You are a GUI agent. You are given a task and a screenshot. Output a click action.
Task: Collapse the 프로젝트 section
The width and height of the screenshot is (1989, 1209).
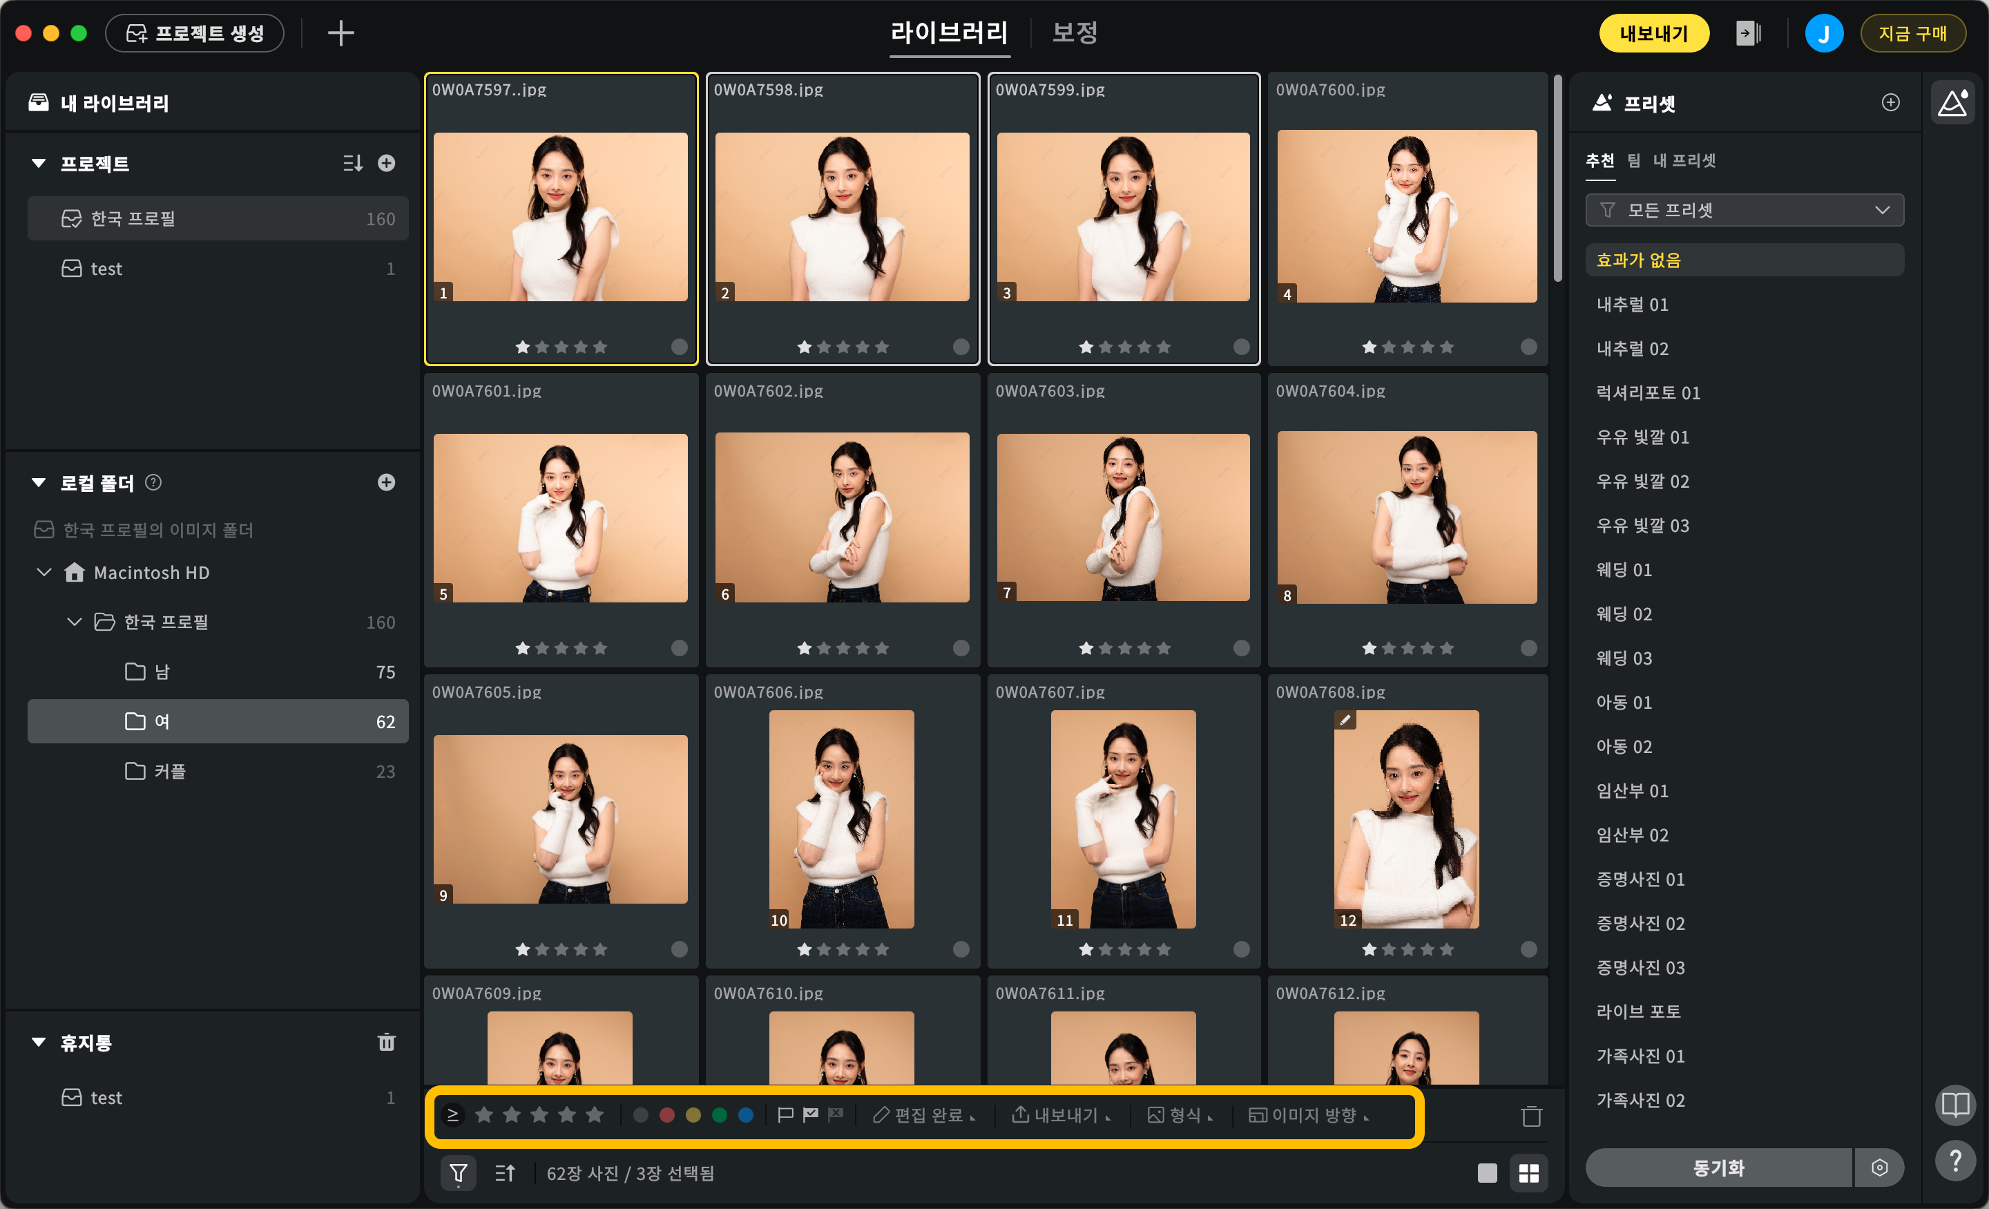point(38,163)
